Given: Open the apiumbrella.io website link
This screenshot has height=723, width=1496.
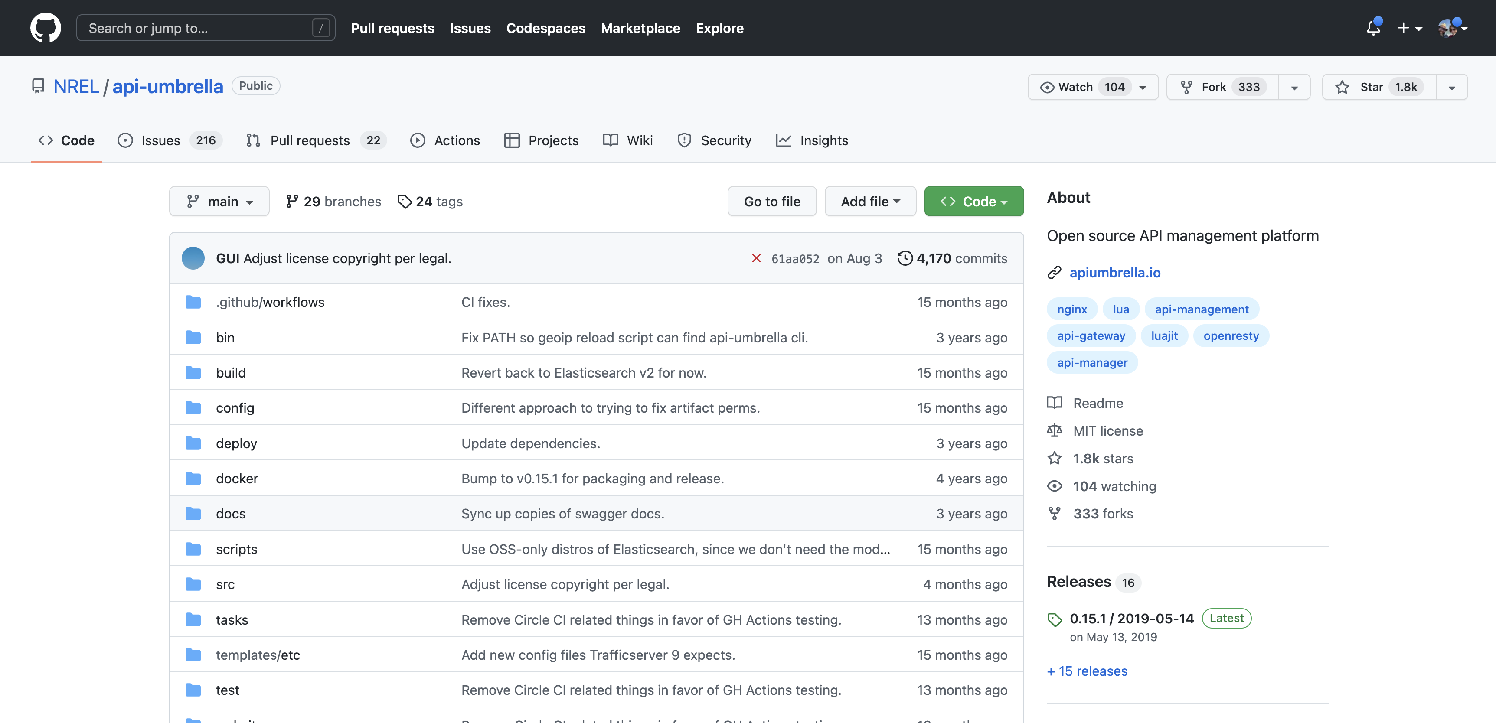Looking at the screenshot, I should (x=1114, y=272).
